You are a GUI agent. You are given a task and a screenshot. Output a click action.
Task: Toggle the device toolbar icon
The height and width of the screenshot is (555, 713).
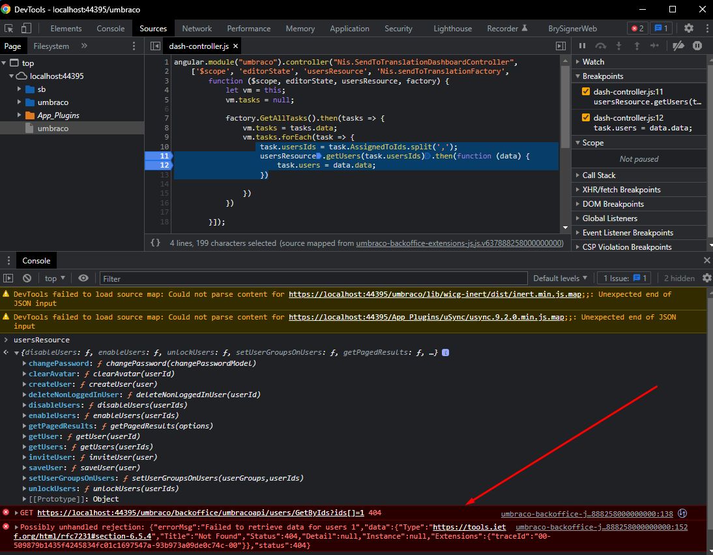click(x=26, y=28)
